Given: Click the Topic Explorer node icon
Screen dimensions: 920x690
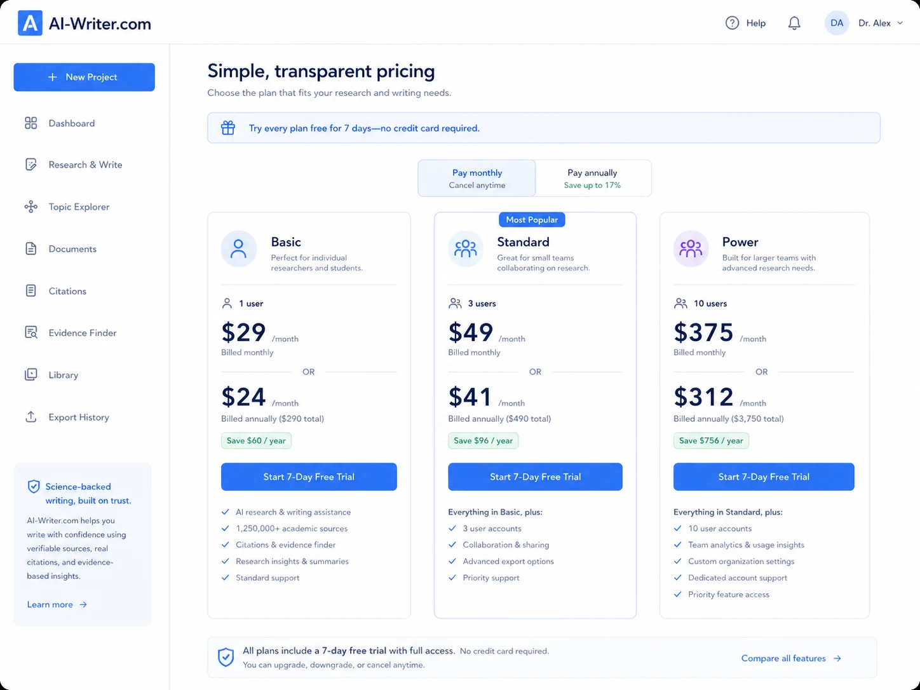Looking at the screenshot, I should (30, 206).
